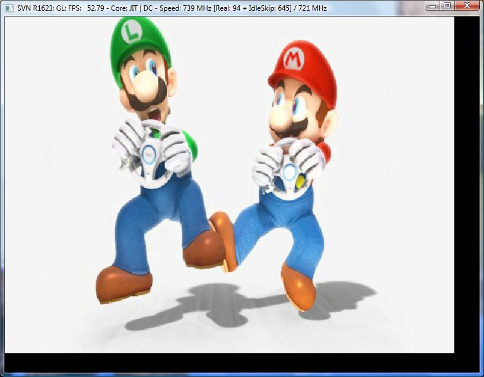Screen dimensions: 484x377
Task: Click the 'Core: JIT | DC' title bar text
Action: coord(132,8)
